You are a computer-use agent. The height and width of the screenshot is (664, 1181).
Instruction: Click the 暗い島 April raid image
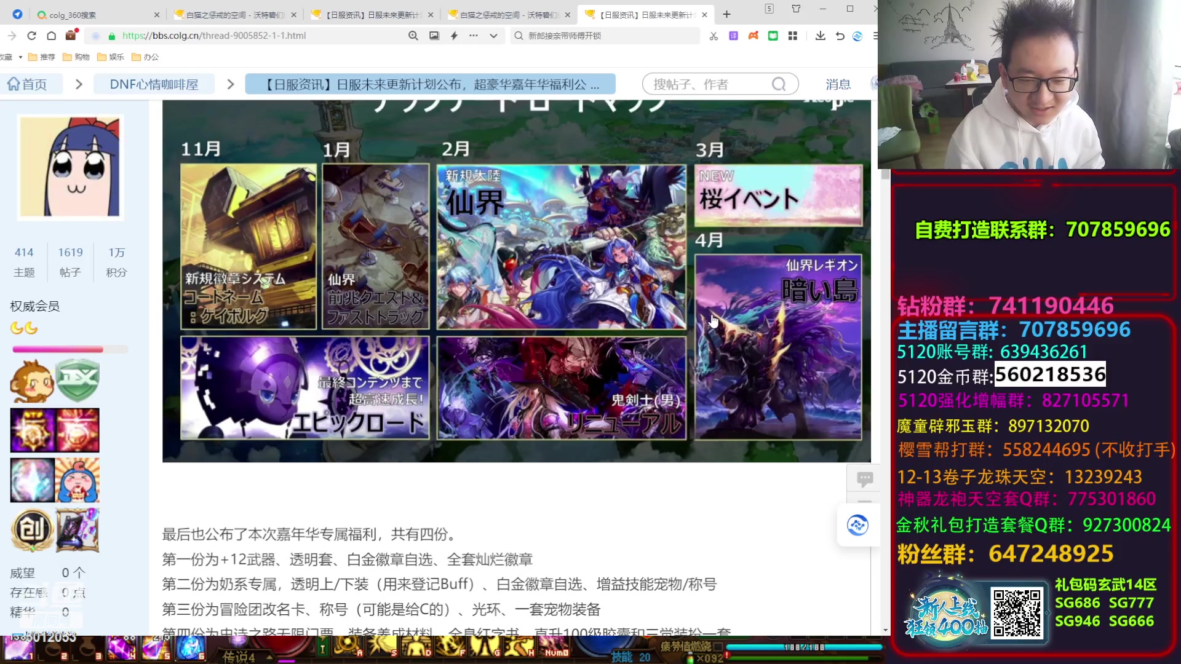tap(778, 347)
